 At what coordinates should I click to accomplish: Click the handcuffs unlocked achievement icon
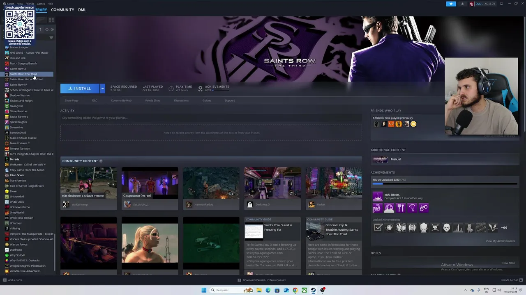coord(424,208)
